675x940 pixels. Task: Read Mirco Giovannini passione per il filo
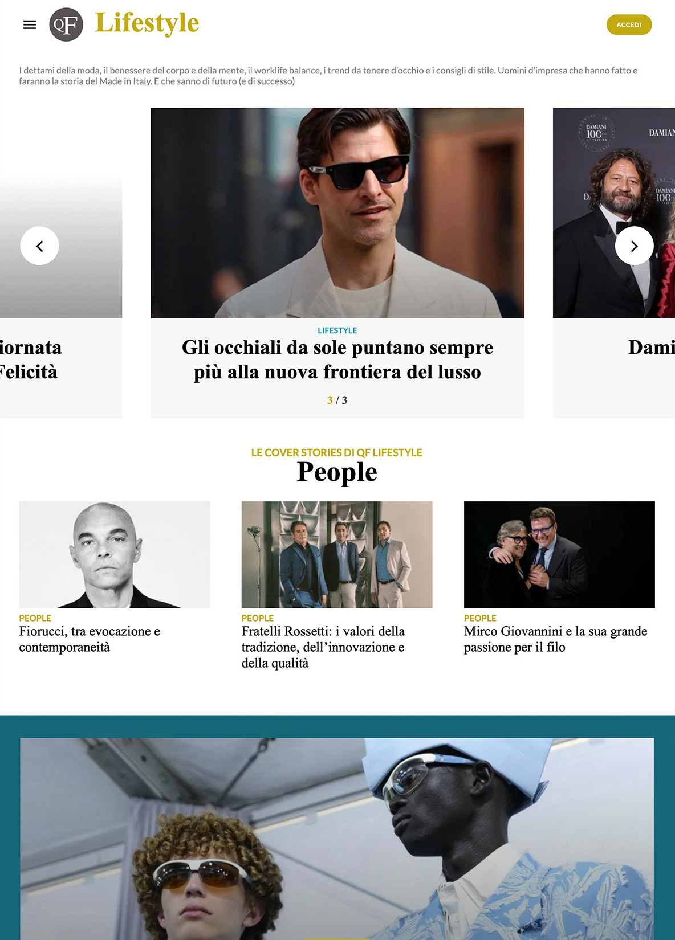pyautogui.click(x=556, y=639)
